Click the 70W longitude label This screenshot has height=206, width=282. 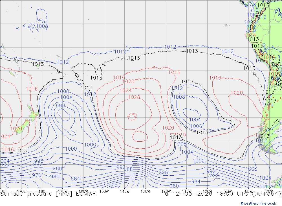269,191
